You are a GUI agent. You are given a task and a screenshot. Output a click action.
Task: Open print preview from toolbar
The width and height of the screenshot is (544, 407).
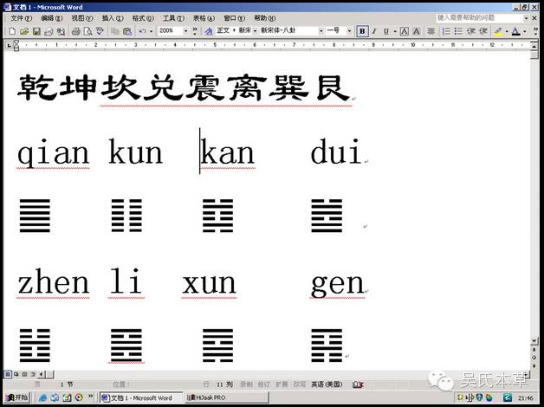[87, 31]
